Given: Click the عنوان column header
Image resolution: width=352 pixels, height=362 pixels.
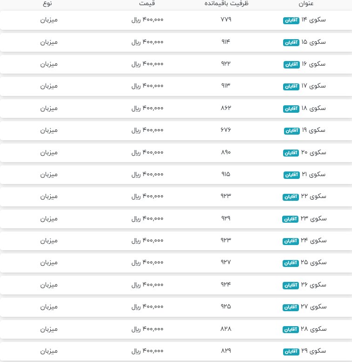Looking at the screenshot, I should [306, 4].
